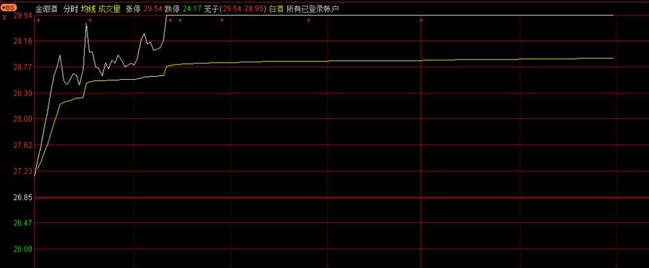
Task: Click the 28.39 price axis label
Action: [x=23, y=93]
